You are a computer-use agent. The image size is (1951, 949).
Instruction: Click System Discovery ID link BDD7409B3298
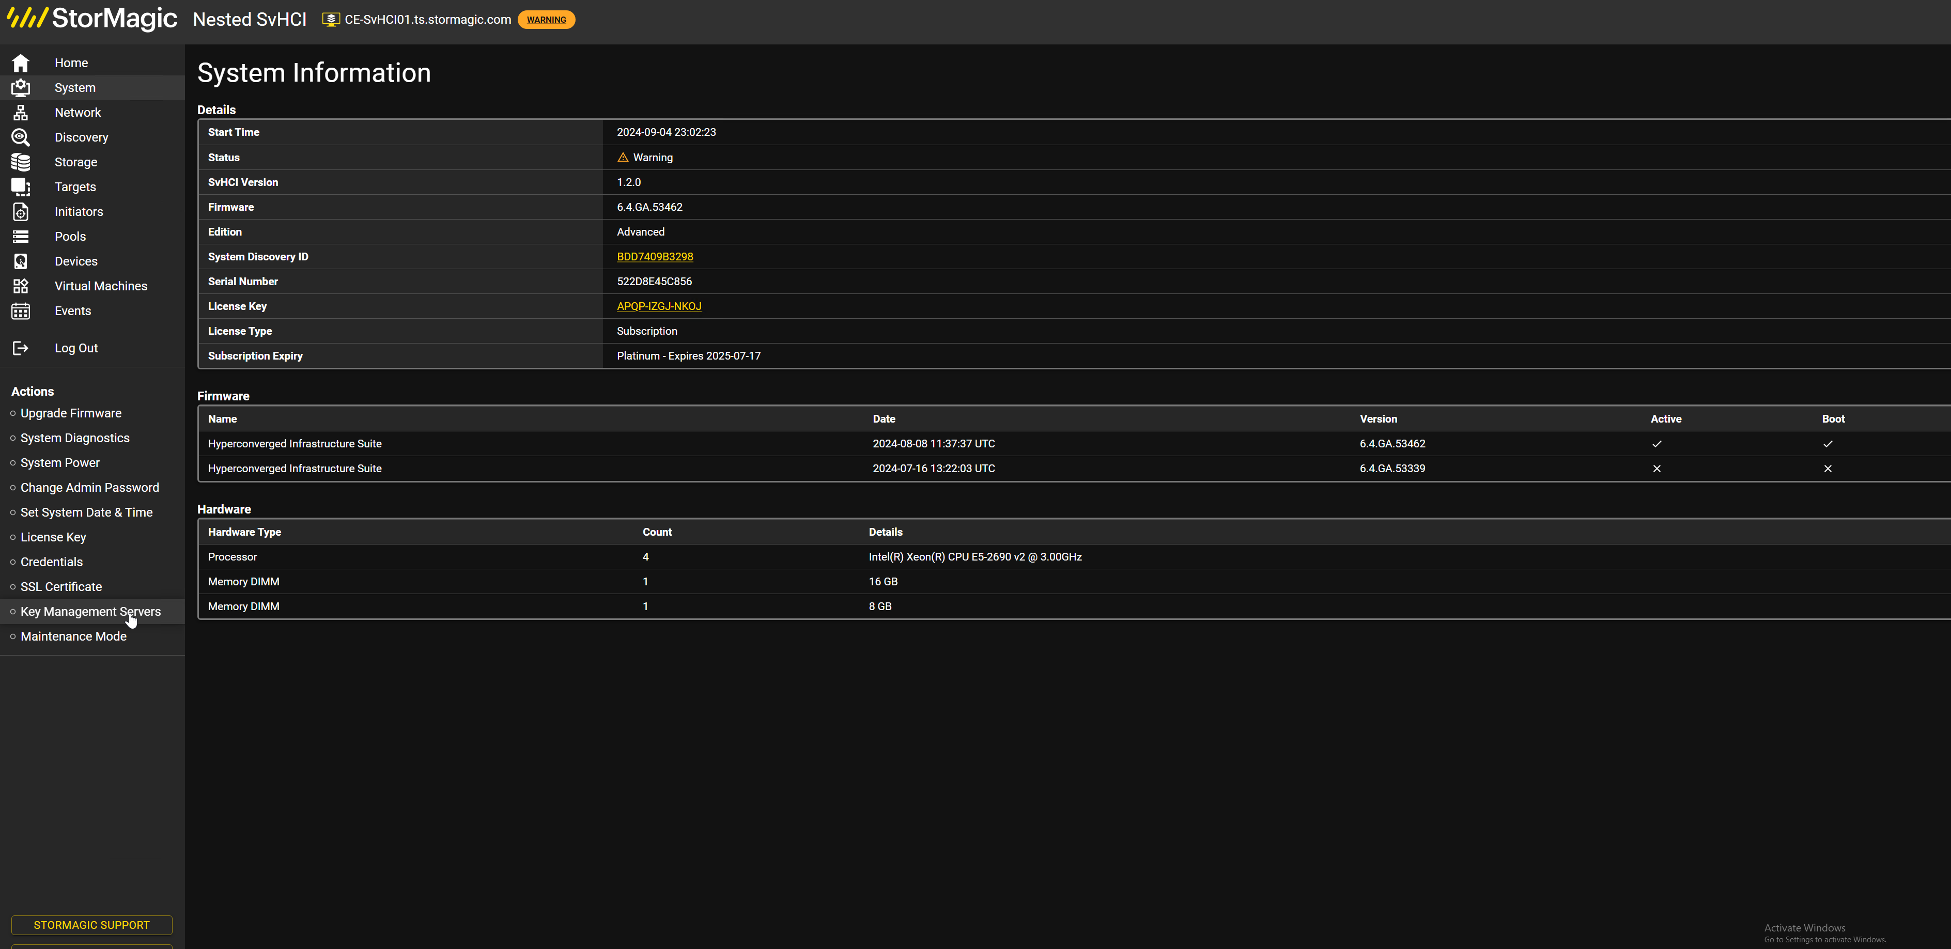pyautogui.click(x=654, y=257)
